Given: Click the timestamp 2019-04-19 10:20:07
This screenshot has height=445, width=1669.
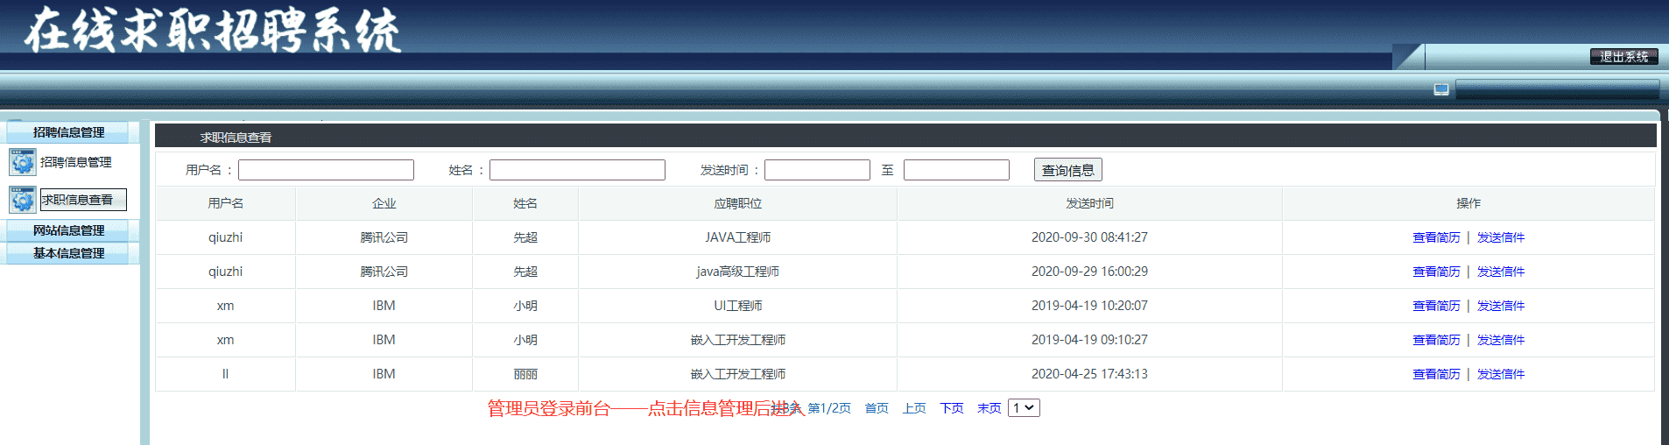Looking at the screenshot, I should coord(1089,306).
